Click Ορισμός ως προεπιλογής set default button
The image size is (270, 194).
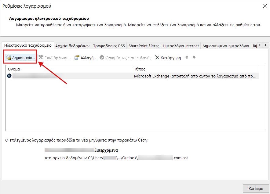pos(126,58)
